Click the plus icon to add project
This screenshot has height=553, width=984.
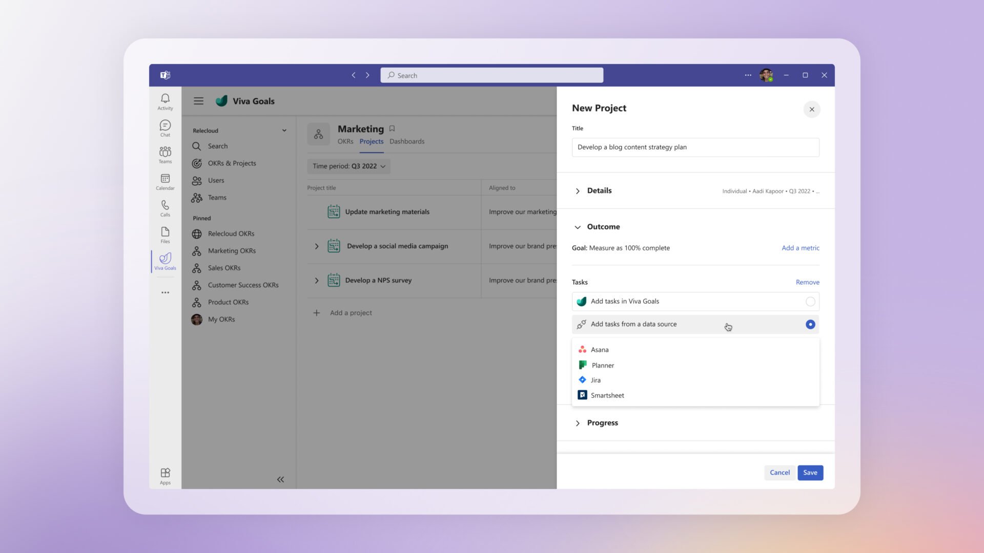pos(317,313)
